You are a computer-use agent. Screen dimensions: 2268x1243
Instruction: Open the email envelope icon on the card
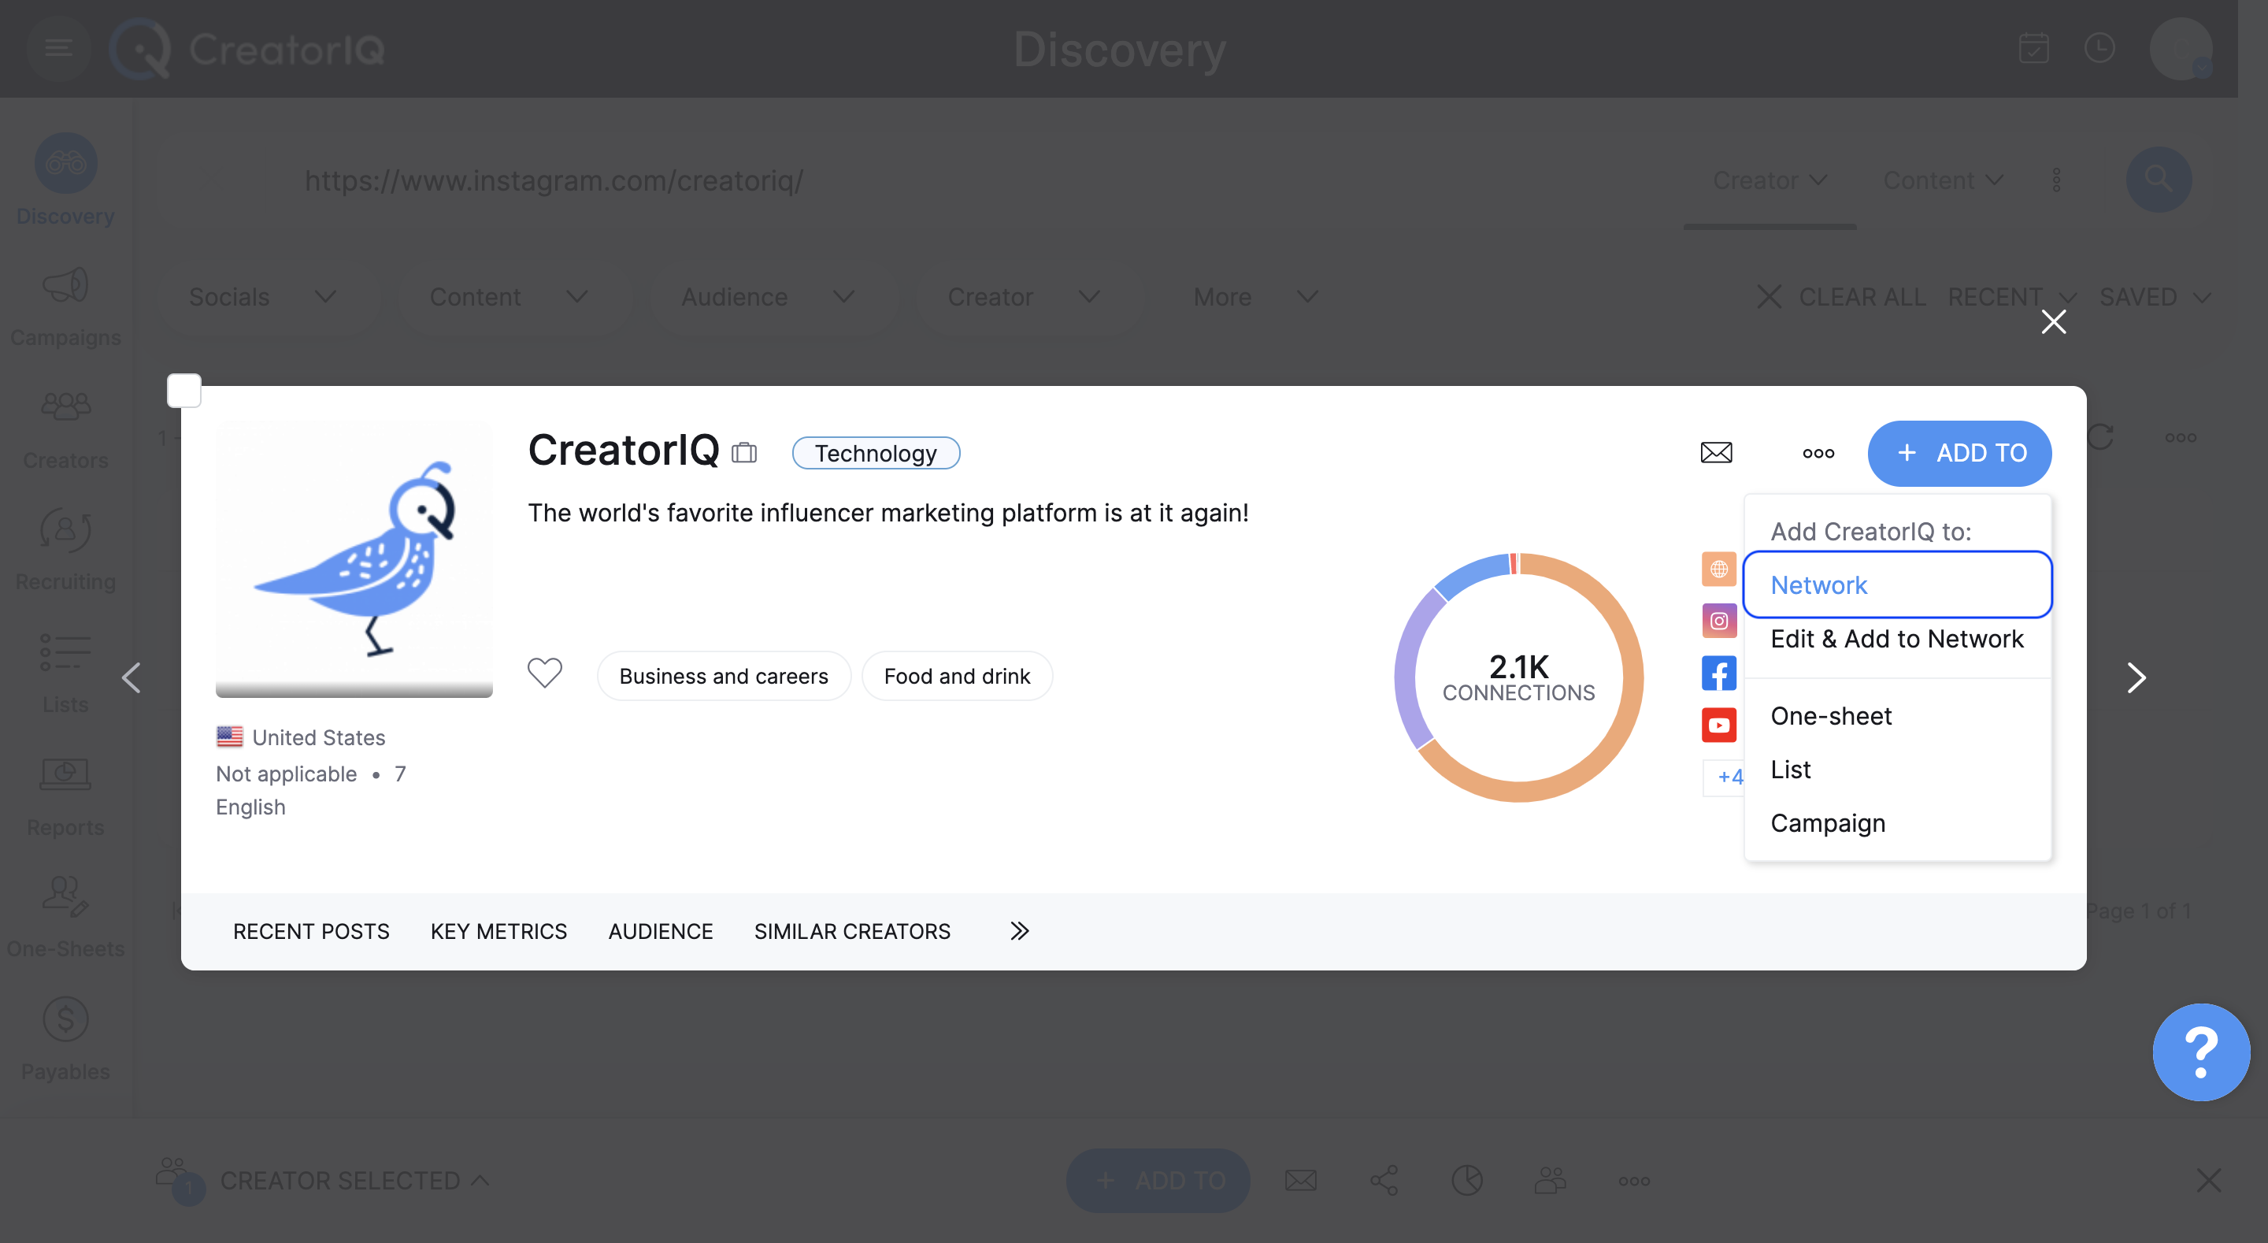[x=1716, y=453]
